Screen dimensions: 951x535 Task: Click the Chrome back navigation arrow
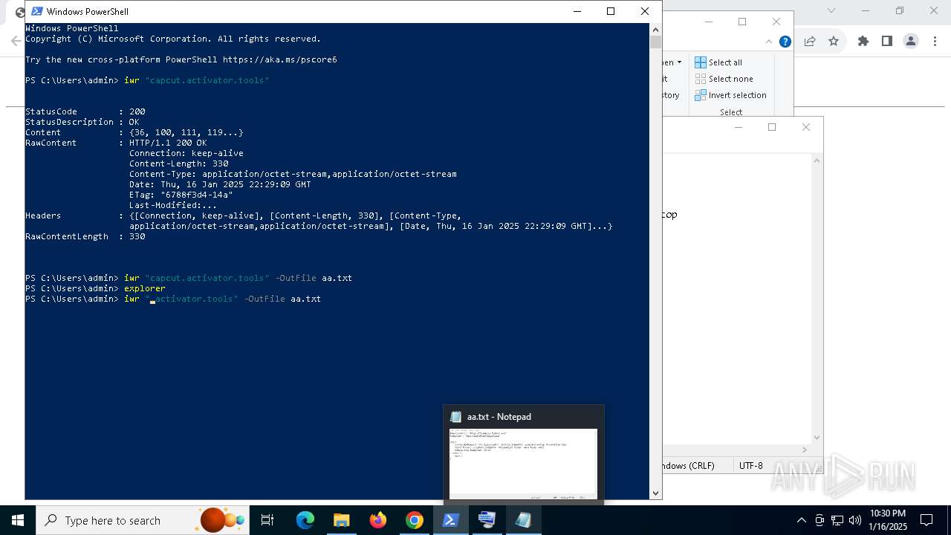16,42
